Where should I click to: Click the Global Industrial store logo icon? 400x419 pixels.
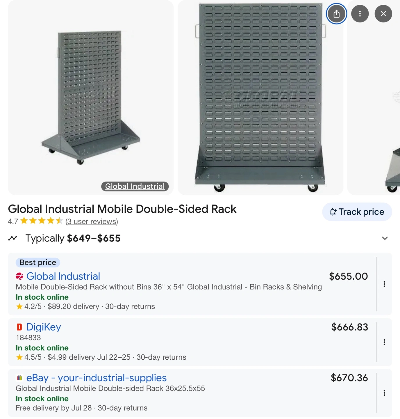click(x=19, y=276)
